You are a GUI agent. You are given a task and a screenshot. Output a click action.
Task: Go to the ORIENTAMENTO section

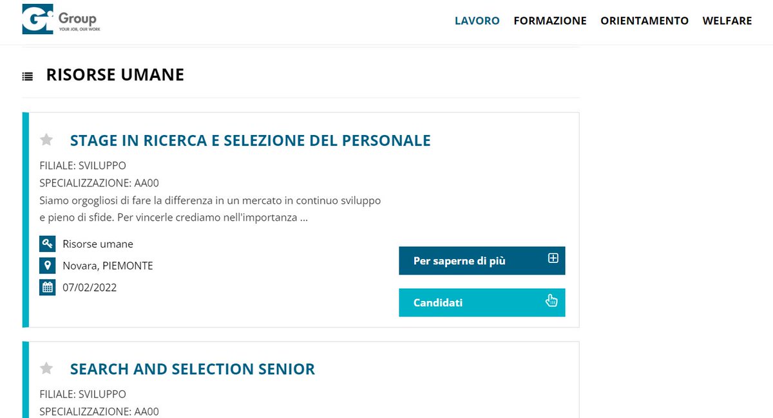(645, 21)
